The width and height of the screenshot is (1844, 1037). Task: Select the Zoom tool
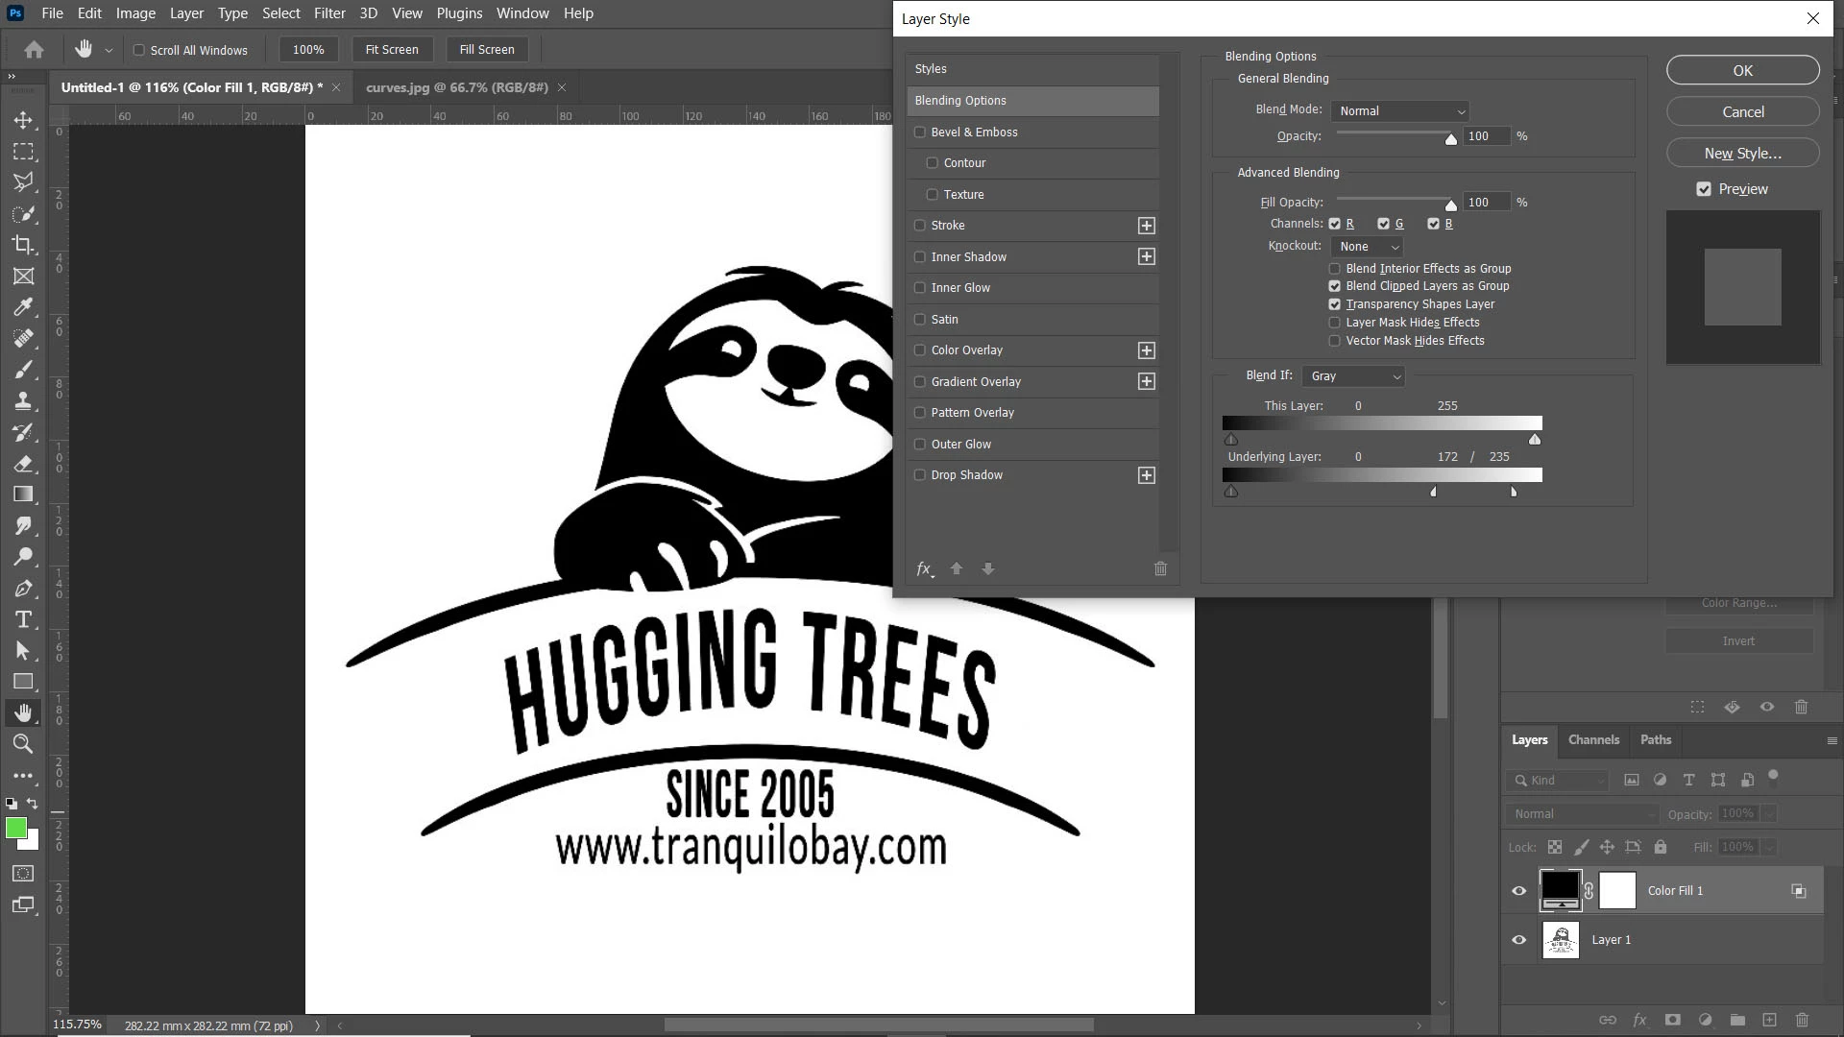[x=23, y=744]
